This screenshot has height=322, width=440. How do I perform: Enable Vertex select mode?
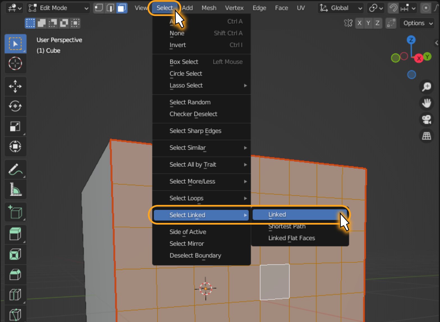click(98, 8)
